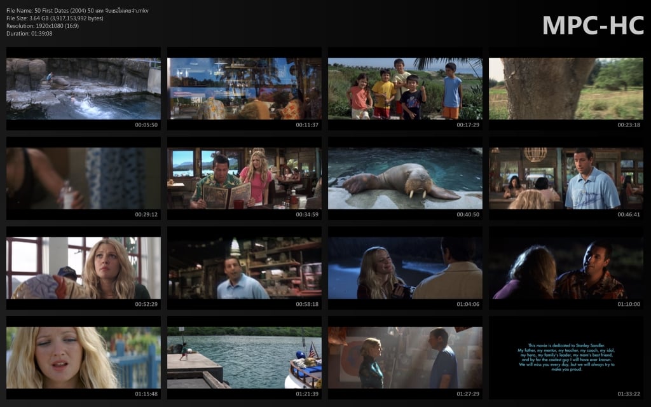Select the tree trunk thumbnail at 00:23:18
Viewport: 651px width, 407px height.
click(x=566, y=88)
